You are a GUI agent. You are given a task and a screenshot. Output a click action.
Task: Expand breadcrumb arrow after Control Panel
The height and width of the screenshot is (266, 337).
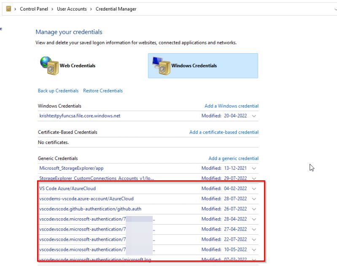click(x=52, y=9)
